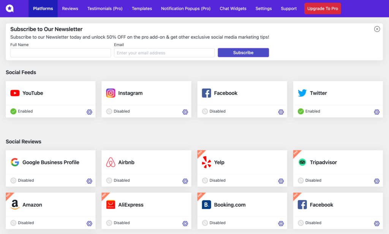Image resolution: width=389 pixels, height=234 pixels.
Task: Open the Templates tab
Action: coord(142,8)
